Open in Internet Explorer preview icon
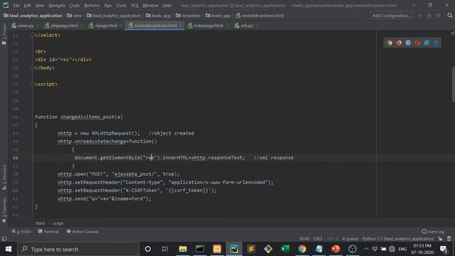455x256 pixels. click(x=427, y=43)
